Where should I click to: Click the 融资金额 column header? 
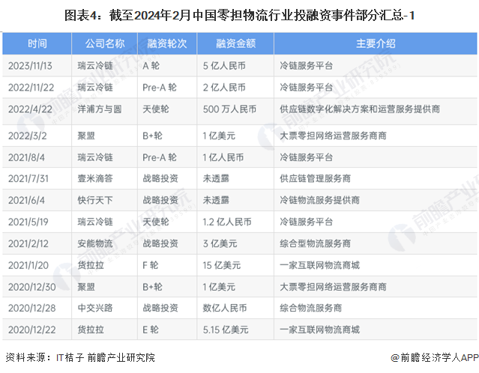point(235,43)
